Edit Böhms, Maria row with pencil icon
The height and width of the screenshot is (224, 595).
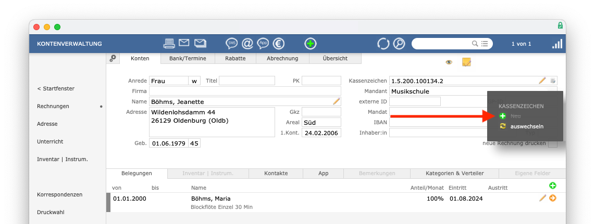point(542,198)
